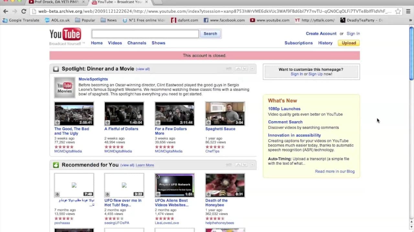Open the ChefTips uploader link

click(212, 151)
